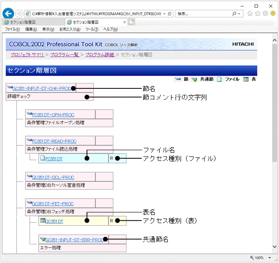Screen dimensions: 279x263
Task: Click the Favorites star icon
Action: click(x=258, y=14)
